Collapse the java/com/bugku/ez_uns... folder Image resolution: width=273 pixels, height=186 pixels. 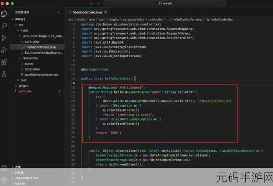tap(43, 36)
